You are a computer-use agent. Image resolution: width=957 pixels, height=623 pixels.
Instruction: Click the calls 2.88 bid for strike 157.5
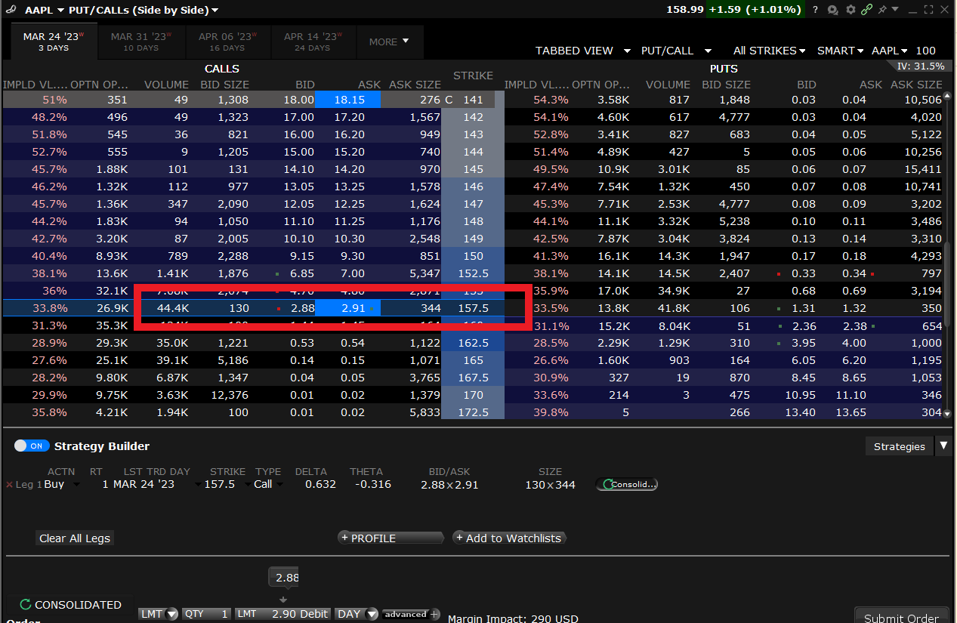click(x=302, y=308)
